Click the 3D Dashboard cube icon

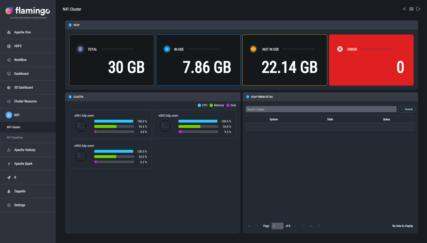[x=9, y=88]
